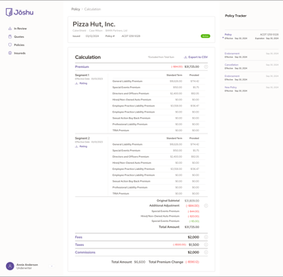Click Professional Liability Premium in Segment 1

click(x=130, y=125)
